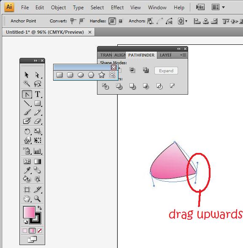Select the Lasso tool
243x248 pixels.
[x=38, y=84]
